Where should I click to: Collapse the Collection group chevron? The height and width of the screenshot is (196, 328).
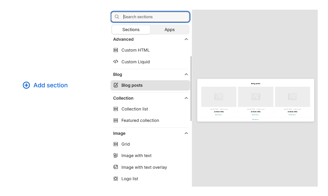(x=186, y=98)
